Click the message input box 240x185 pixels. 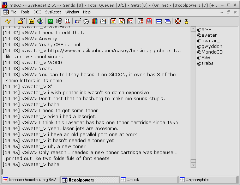pyautogui.click(x=120, y=172)
